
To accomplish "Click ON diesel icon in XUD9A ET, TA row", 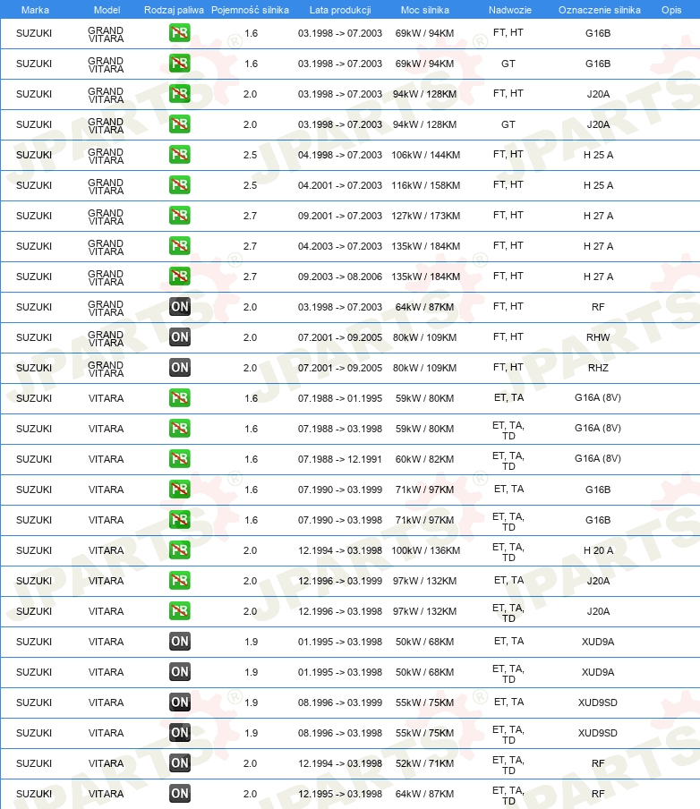I will click(180, 642).
